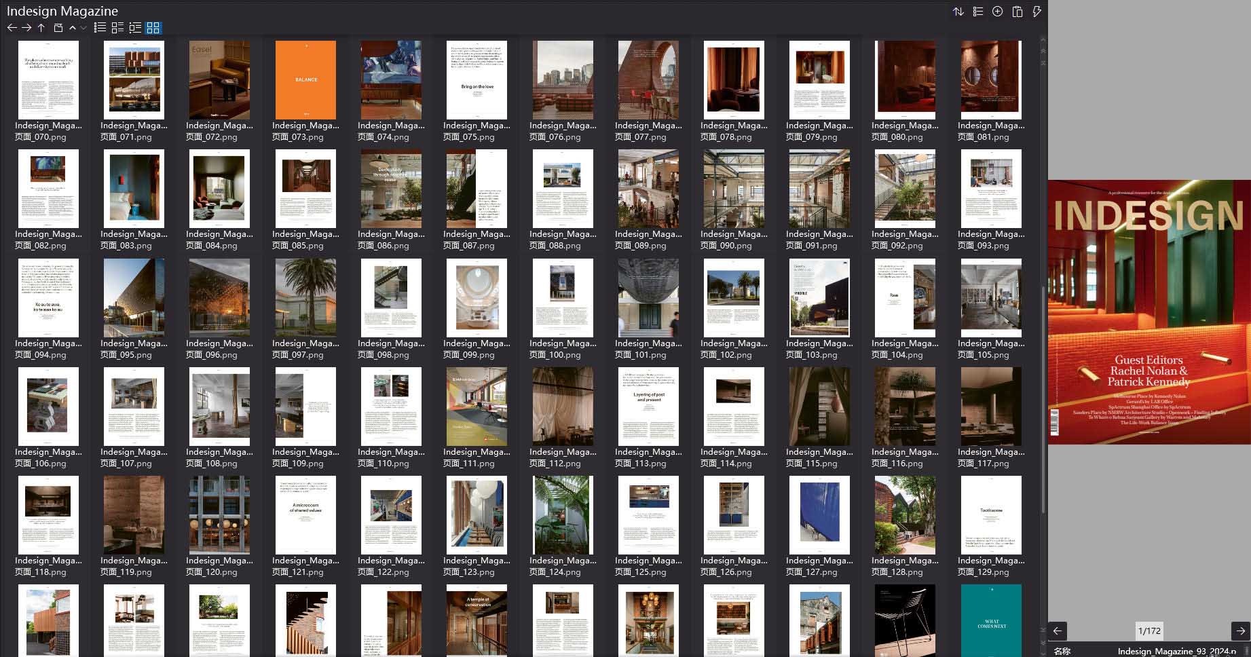
Task: Switch to details list view mode
Action: pyautogui.click(x=117, y=28)
